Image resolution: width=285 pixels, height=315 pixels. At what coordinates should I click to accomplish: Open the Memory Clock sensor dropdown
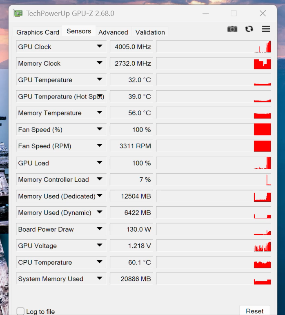(x=100, y=63)
